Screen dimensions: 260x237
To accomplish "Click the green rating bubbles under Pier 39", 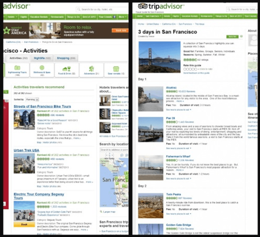I will coord(172,122).
